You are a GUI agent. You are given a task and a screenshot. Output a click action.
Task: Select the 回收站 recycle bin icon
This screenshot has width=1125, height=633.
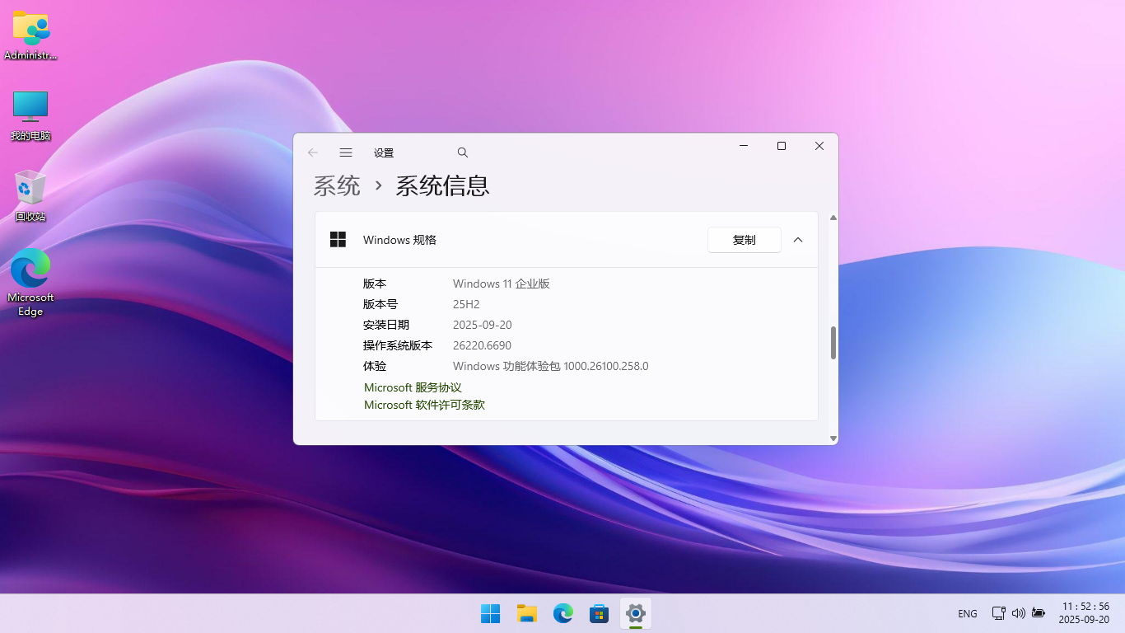point(30,196)
